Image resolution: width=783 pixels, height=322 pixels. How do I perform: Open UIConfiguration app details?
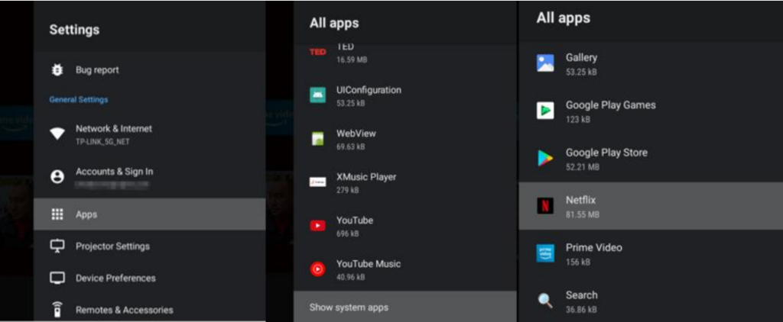pos(405,95)
